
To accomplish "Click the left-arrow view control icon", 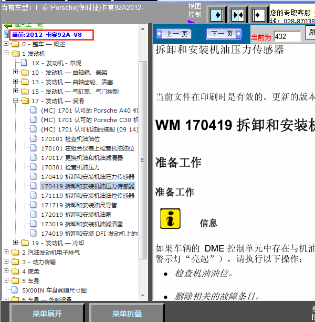I will pos(259,15).
